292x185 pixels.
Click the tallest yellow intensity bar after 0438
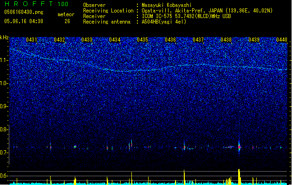click(x=239, y=177)
